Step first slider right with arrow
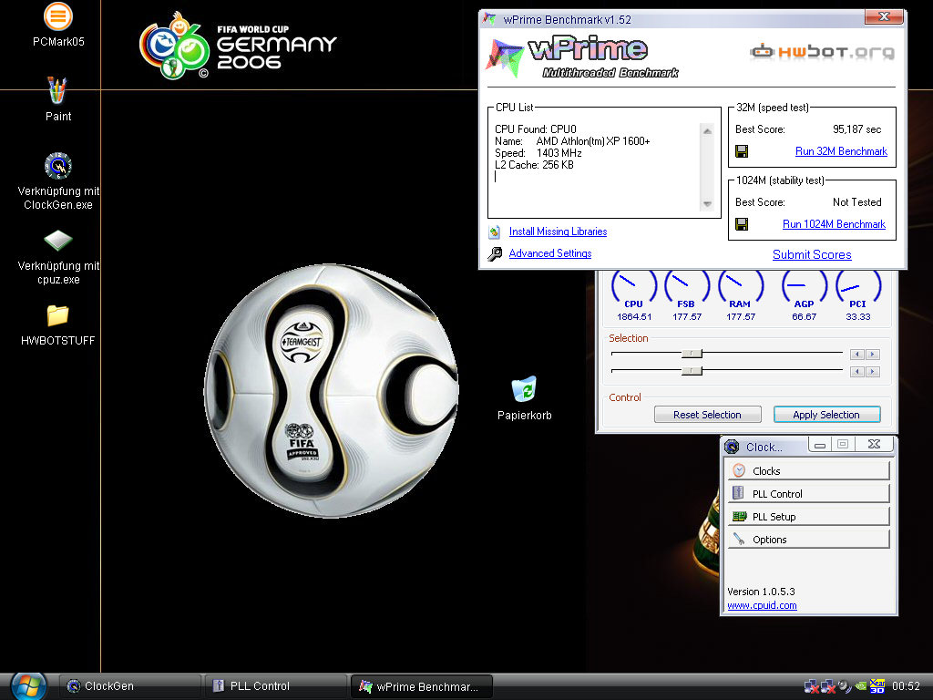Viewport: 933px width, 700px height. point(872,355)
